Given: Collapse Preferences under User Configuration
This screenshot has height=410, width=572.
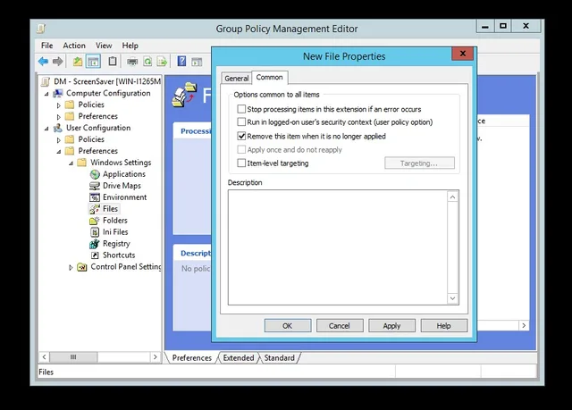Looking at the screenshot, I should tap(59, 152).
